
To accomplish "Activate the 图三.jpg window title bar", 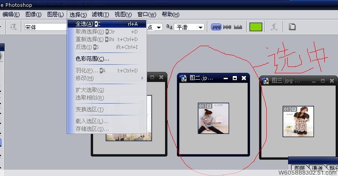I will pyautogui.click(x=299, y=81).
